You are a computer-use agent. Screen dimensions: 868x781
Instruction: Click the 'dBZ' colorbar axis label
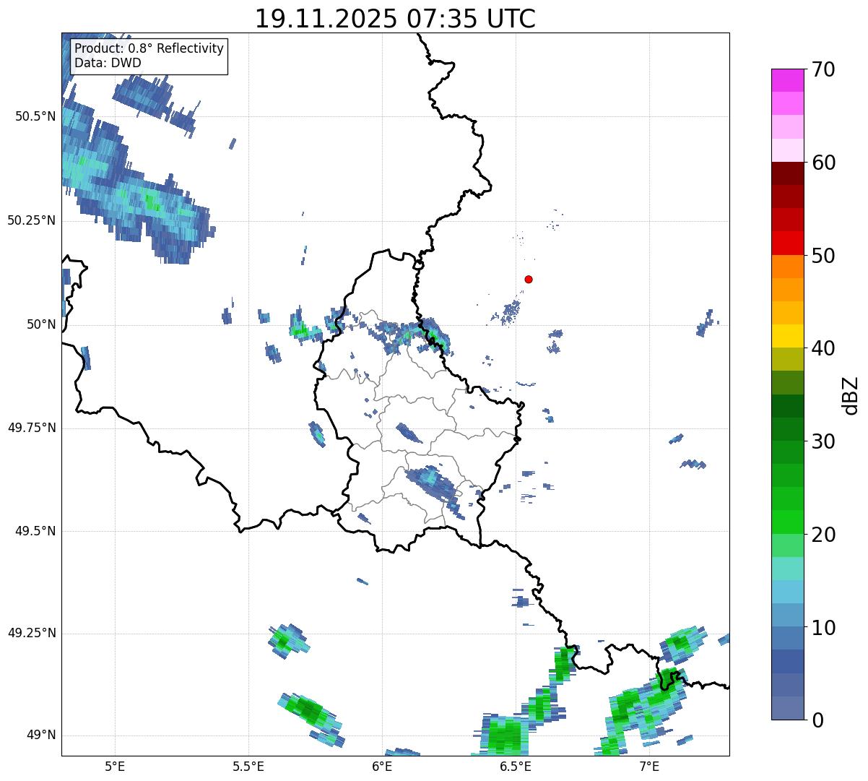[851, 394]
